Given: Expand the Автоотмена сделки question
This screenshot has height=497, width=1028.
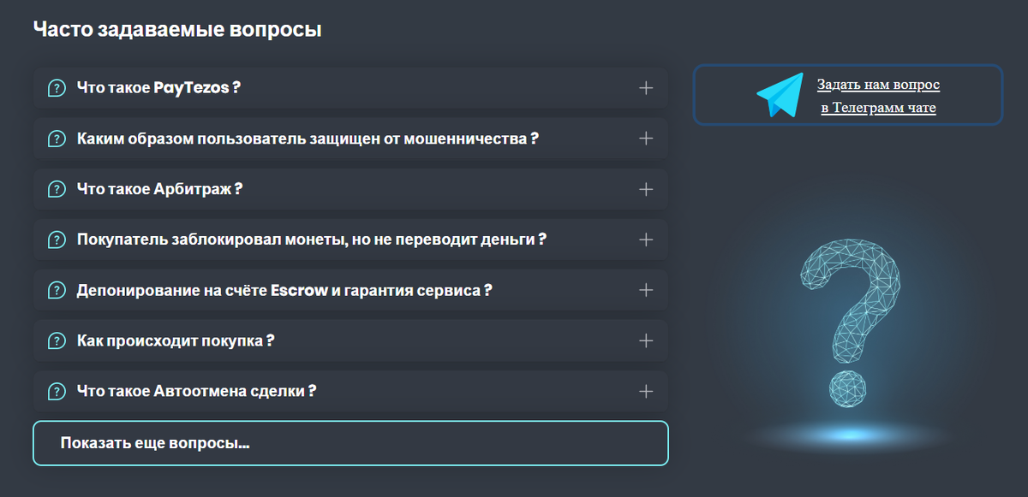Looking at the screenshot, I should click(x=647, y=391).
